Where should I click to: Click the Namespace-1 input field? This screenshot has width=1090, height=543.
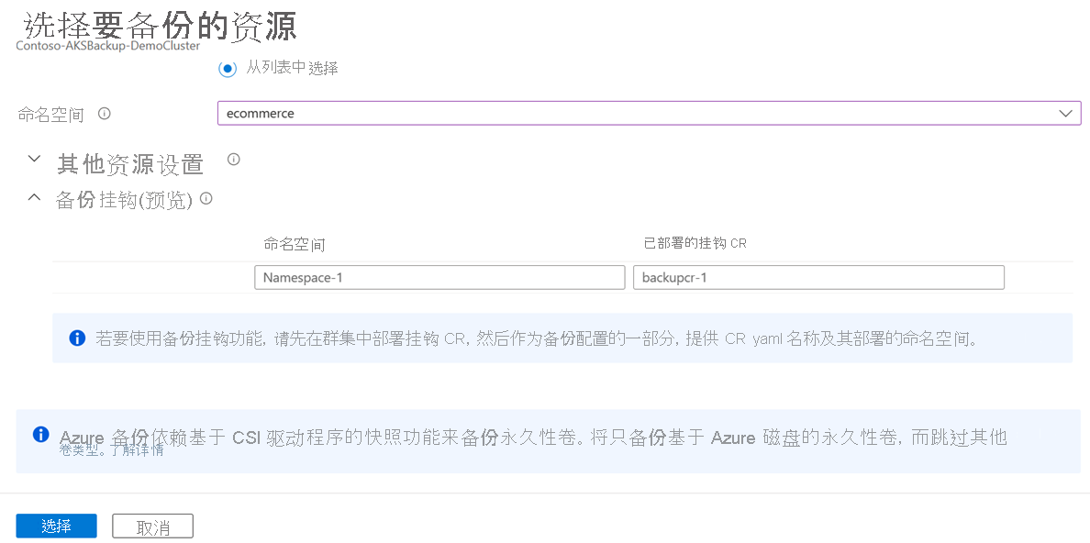pyautogui.click(x=439, y=277)
